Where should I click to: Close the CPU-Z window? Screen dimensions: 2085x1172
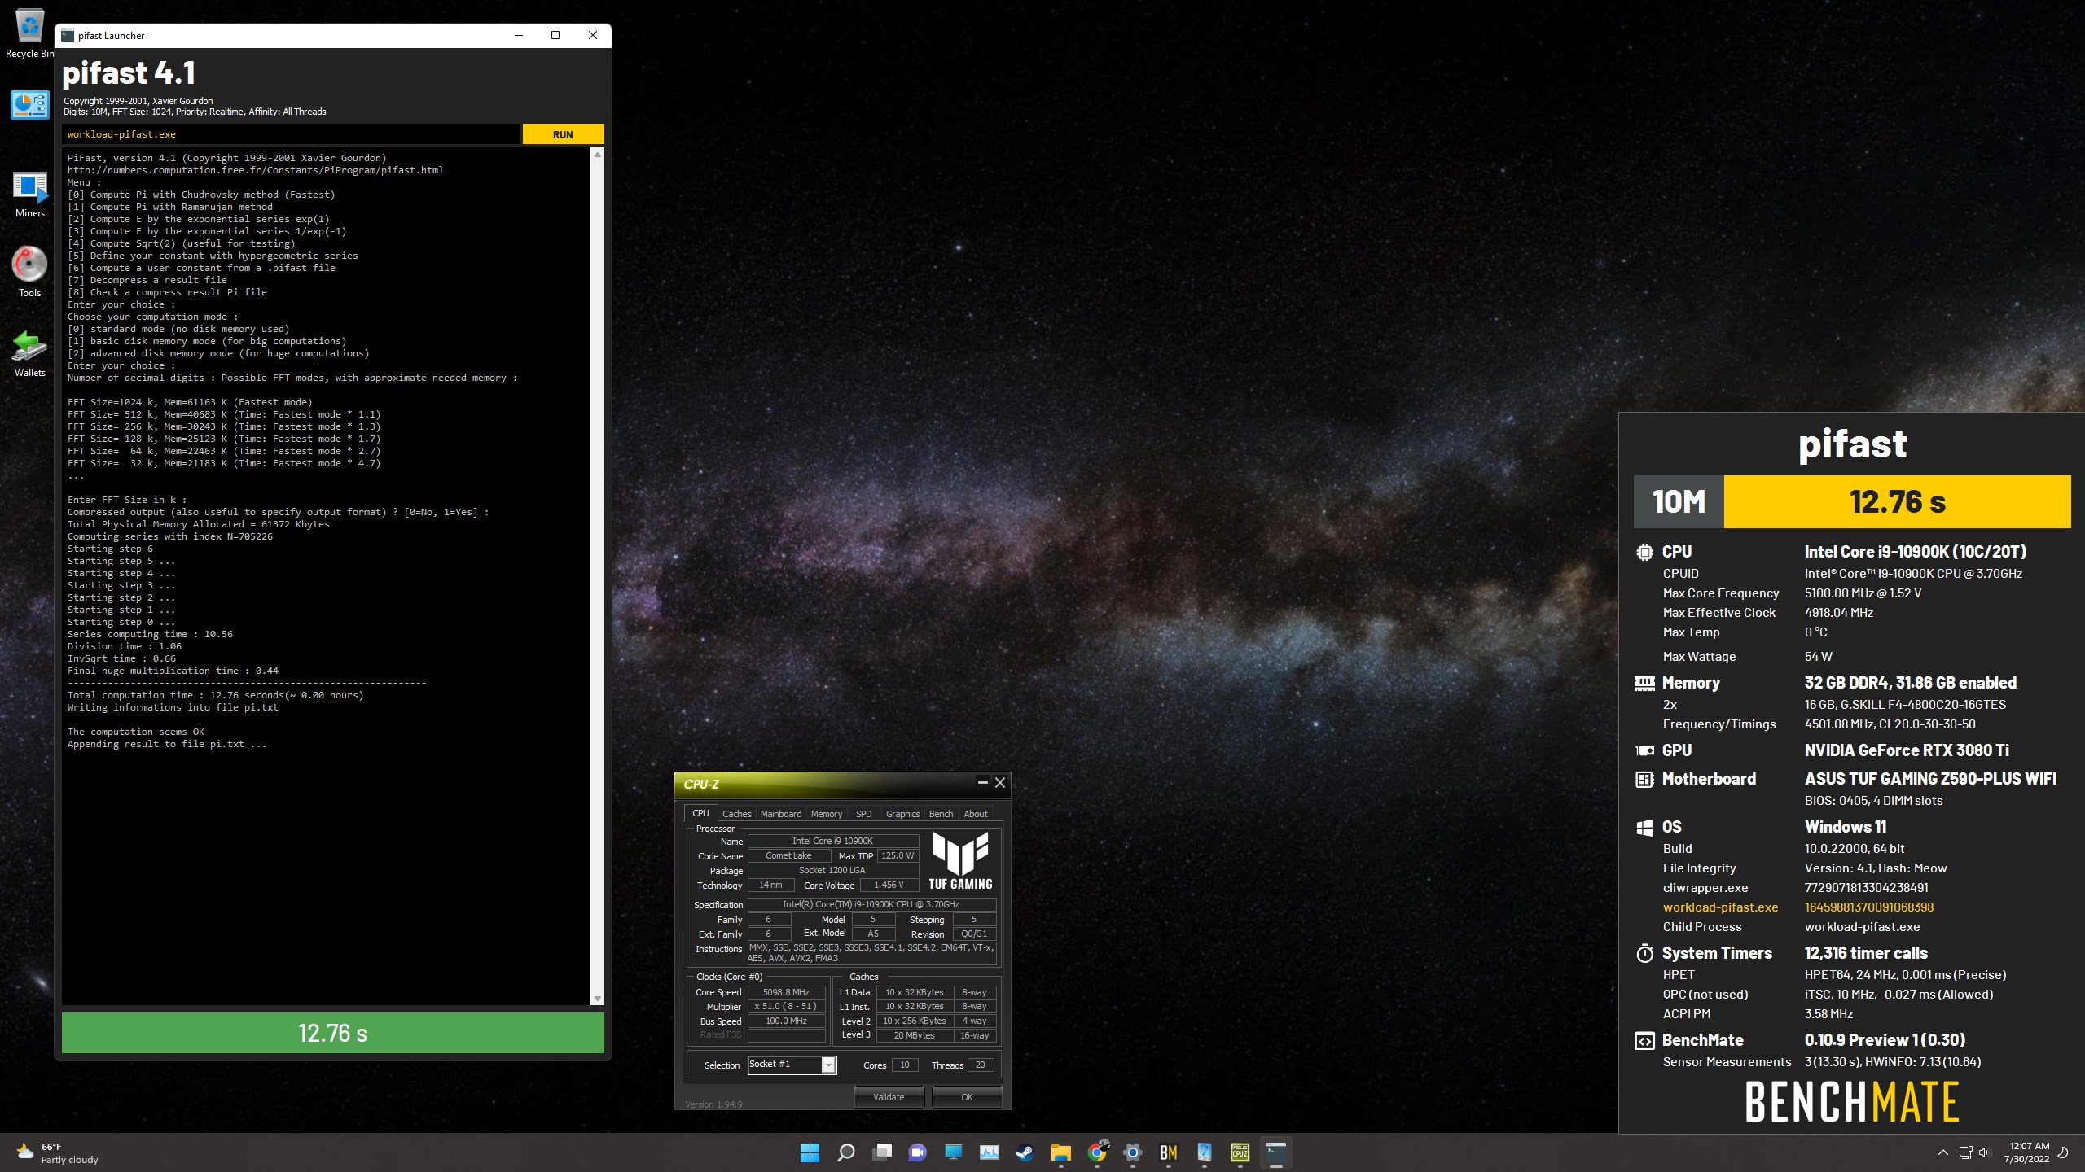click(1000, 782)
